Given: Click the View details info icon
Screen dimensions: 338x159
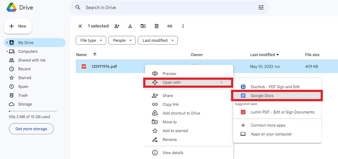Looking at the screenshot, I should pyautogui.click(x=155, y=153).
